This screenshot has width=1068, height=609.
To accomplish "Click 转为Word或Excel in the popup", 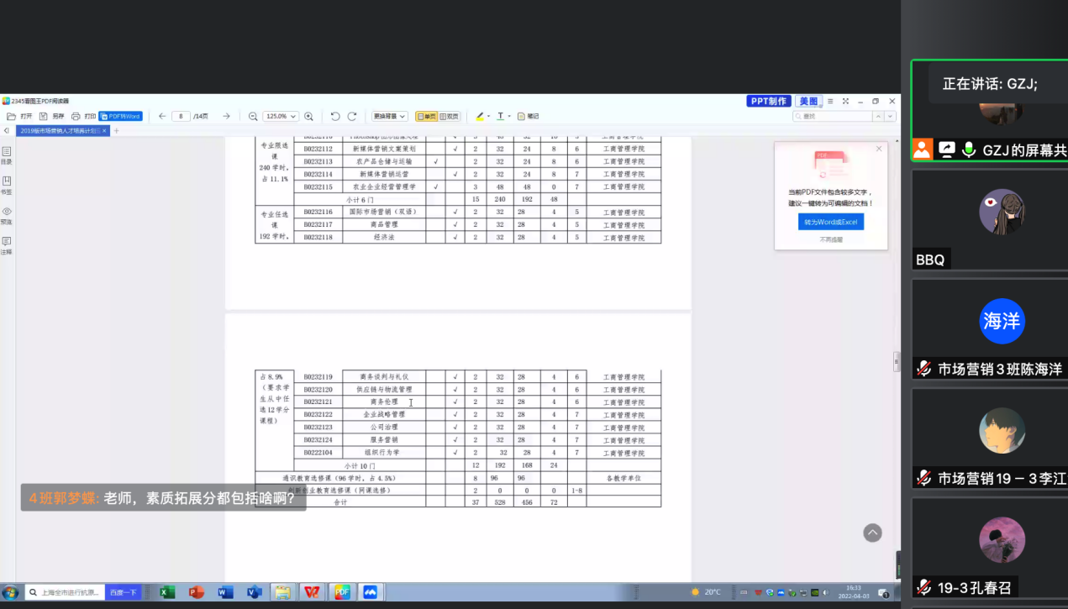I will [x=830, y=222].
